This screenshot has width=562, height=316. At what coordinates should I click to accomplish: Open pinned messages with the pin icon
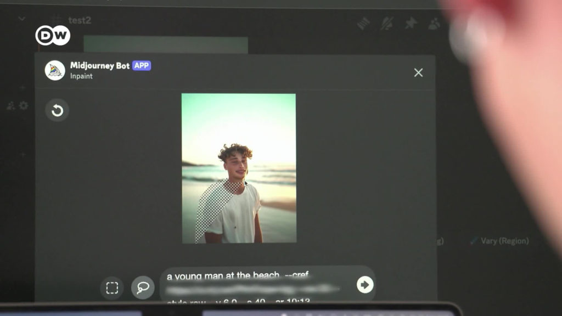[x=411, y=23]
